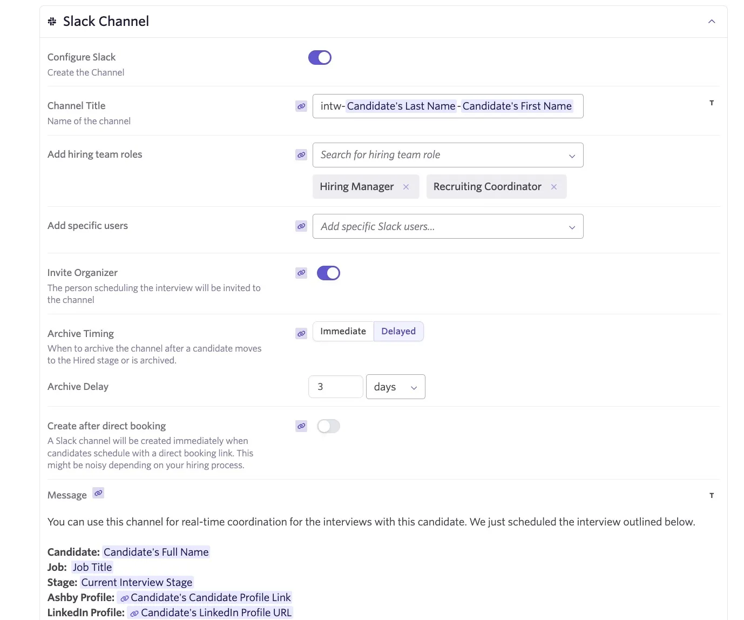Open the days unit dropdown
Screen dimensions: 744x620
(x=395, y=387)
